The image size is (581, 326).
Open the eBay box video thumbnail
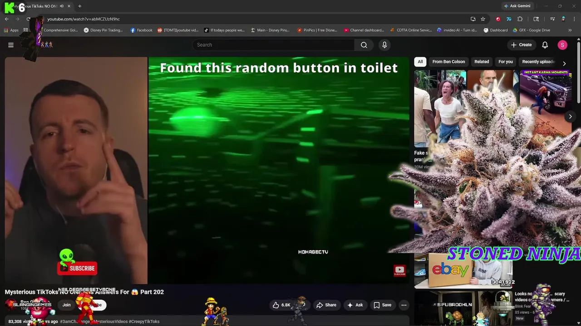463,271
